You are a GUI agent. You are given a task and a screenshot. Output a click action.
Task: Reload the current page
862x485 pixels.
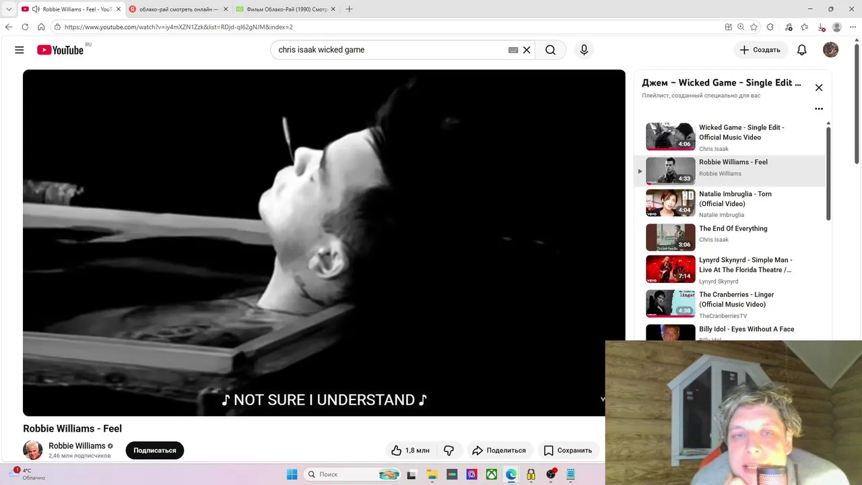click(x=25, y=27)
